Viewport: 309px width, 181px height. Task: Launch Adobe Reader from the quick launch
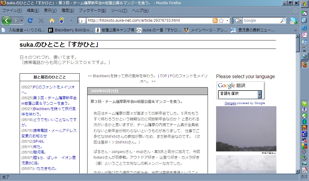304,35
